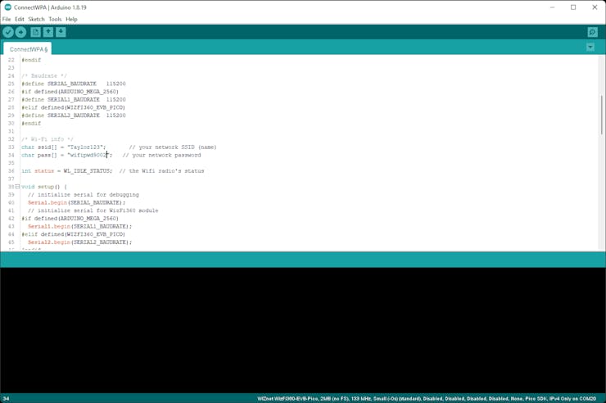This screenshot has height=403, width=606.
Task: Click #elif defined(WIZFI360_EVB_PICO) on line 44
Action: [x=73, y=234]
